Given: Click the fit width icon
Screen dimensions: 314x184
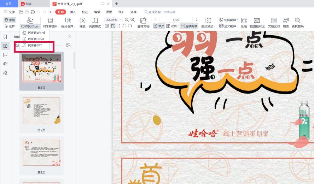Looking at the screenshot, I should pos(118,26).
